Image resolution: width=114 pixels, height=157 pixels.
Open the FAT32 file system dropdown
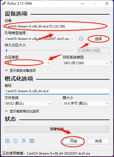pos(28,103)
